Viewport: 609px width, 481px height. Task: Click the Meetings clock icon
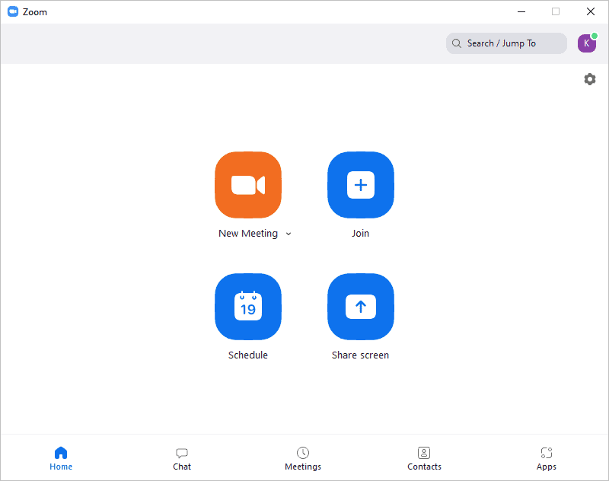[303, 453]
